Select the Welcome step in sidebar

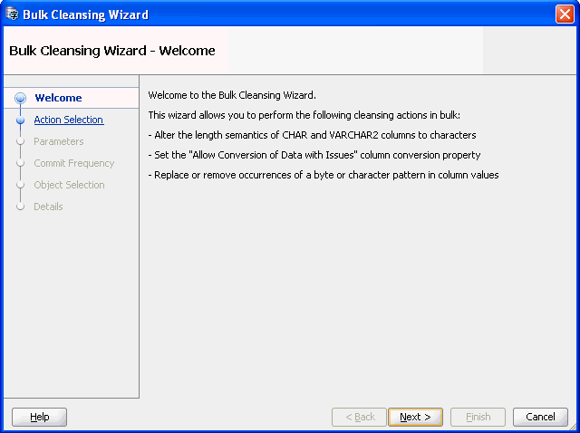[x=58, y=98]
